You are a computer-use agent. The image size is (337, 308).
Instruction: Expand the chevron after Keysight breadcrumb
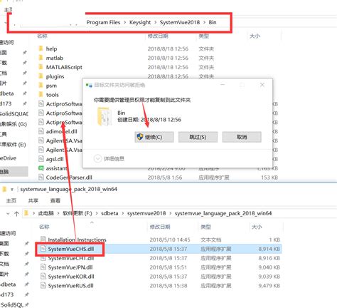(x=156, y=22)
